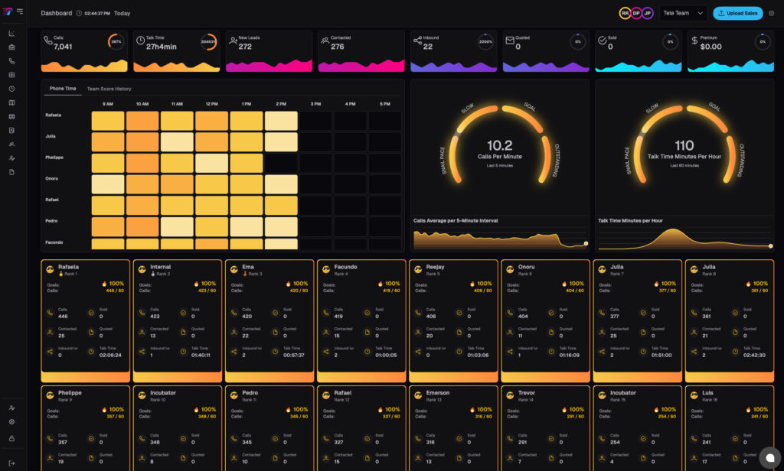The width and height of the screenshot is (784, 471).
Task: Open the chart analytics sidebar icon
Action: 11,34
